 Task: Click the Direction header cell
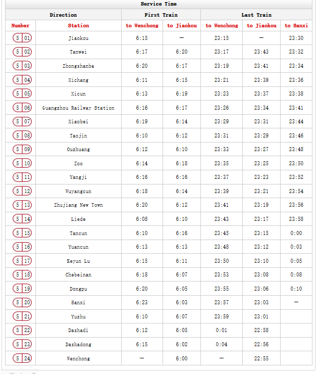click(x=63, y=15)
